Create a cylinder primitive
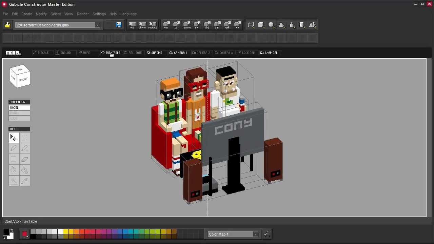Screen dimensions: 434x244 (302, 25)
